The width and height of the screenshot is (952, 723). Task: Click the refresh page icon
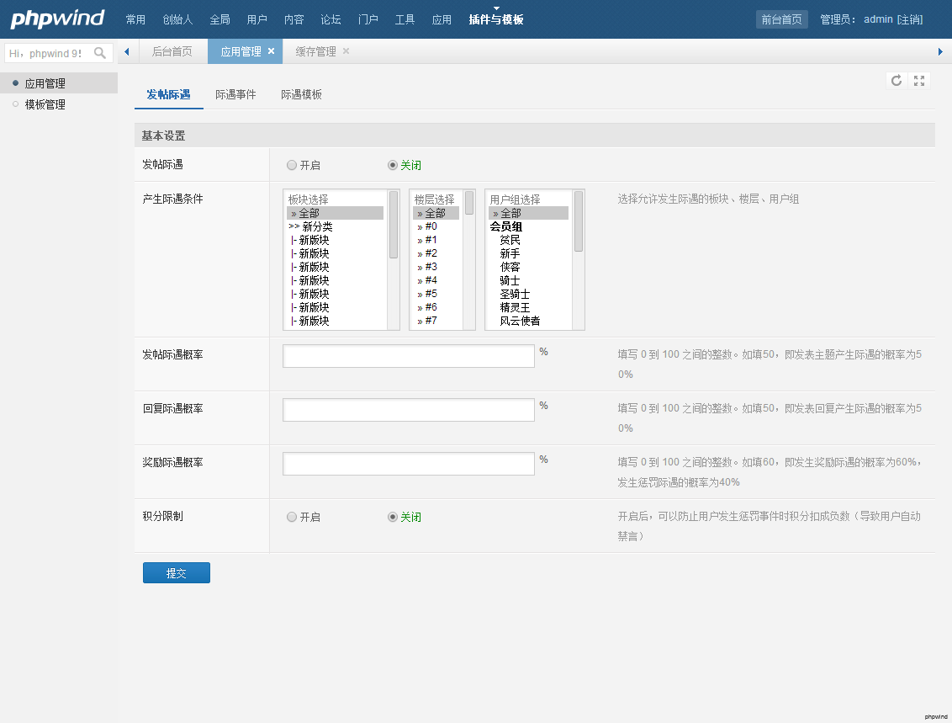(896, 81)
